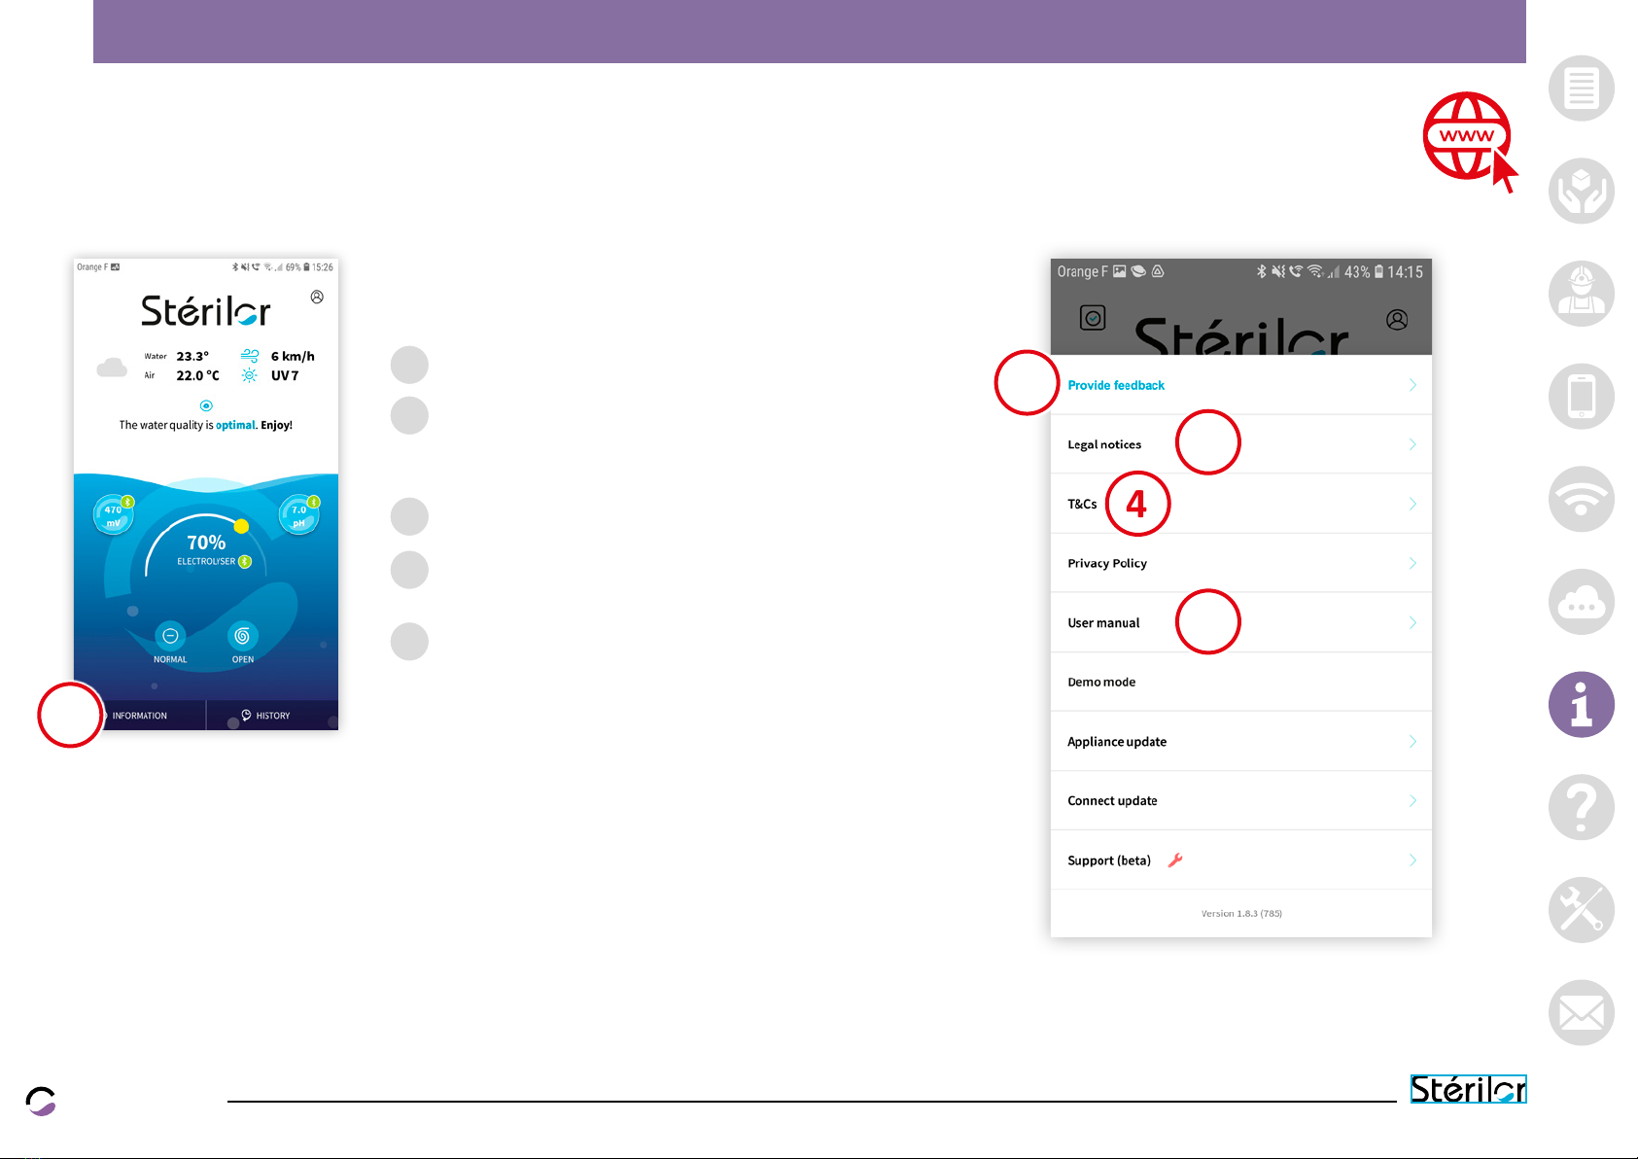Open the HISTORY tab

[x=273, y=716]
